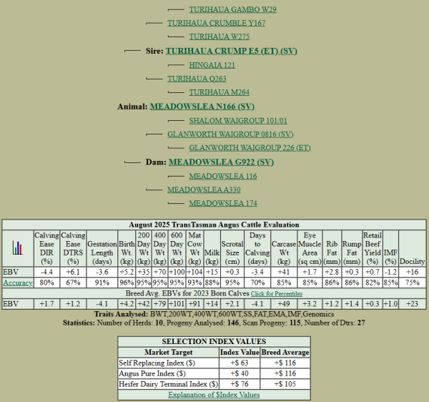
Task: Select the 200 Day Wt (kg) header
Action: tap(144, 248)
